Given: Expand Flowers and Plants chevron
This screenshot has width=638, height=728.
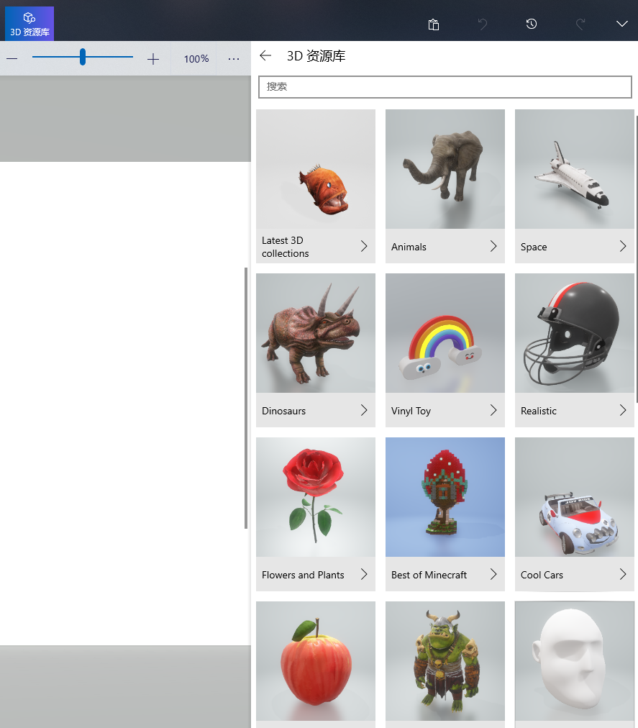Looking at the screenshot, I should point(364,574).
